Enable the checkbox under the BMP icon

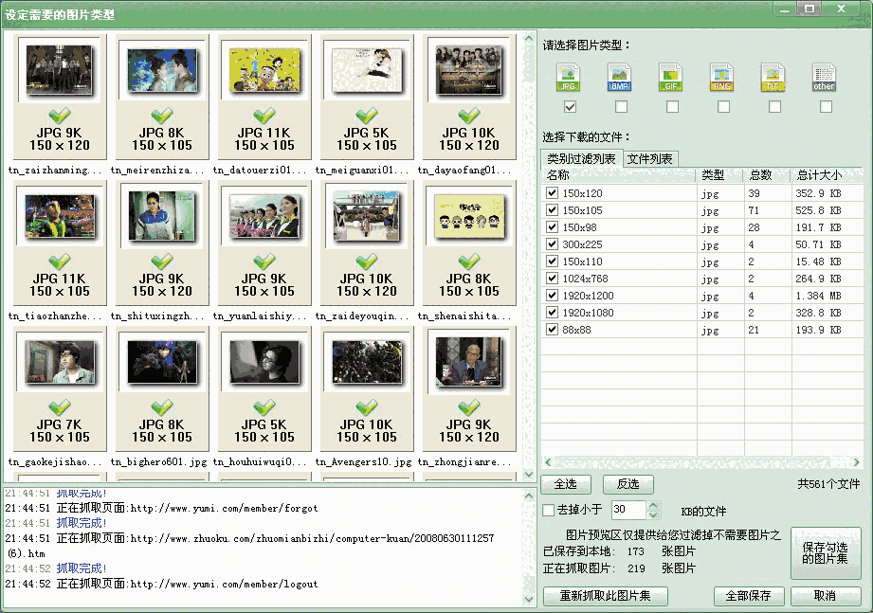620,107
